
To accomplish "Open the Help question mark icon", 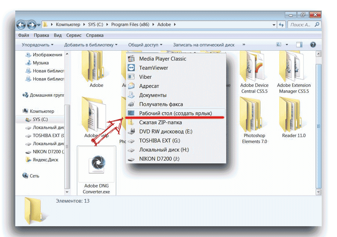I will 313,45.
